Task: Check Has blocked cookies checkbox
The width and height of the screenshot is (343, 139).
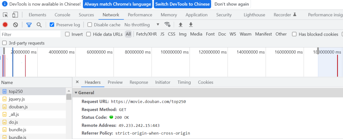Action: 294,34
